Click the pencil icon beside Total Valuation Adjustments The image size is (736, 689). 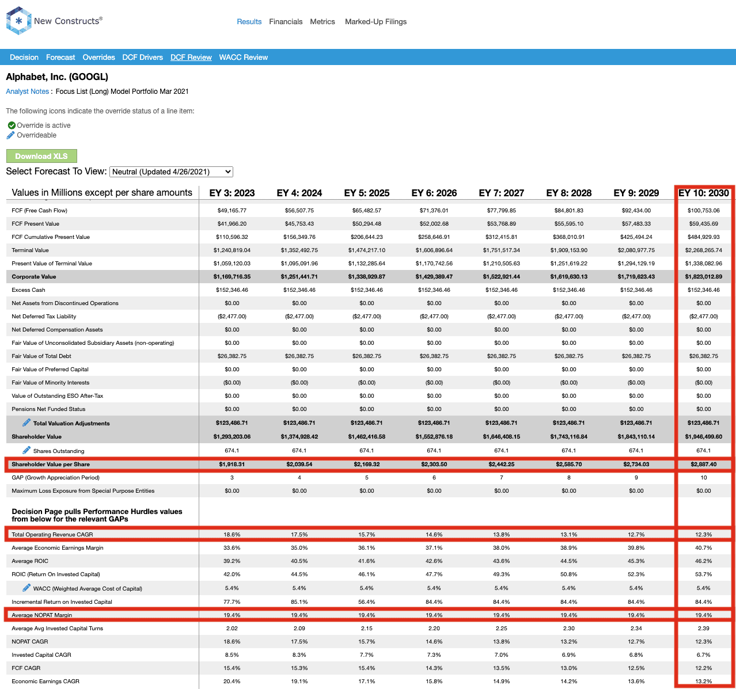tap(26, 422)
